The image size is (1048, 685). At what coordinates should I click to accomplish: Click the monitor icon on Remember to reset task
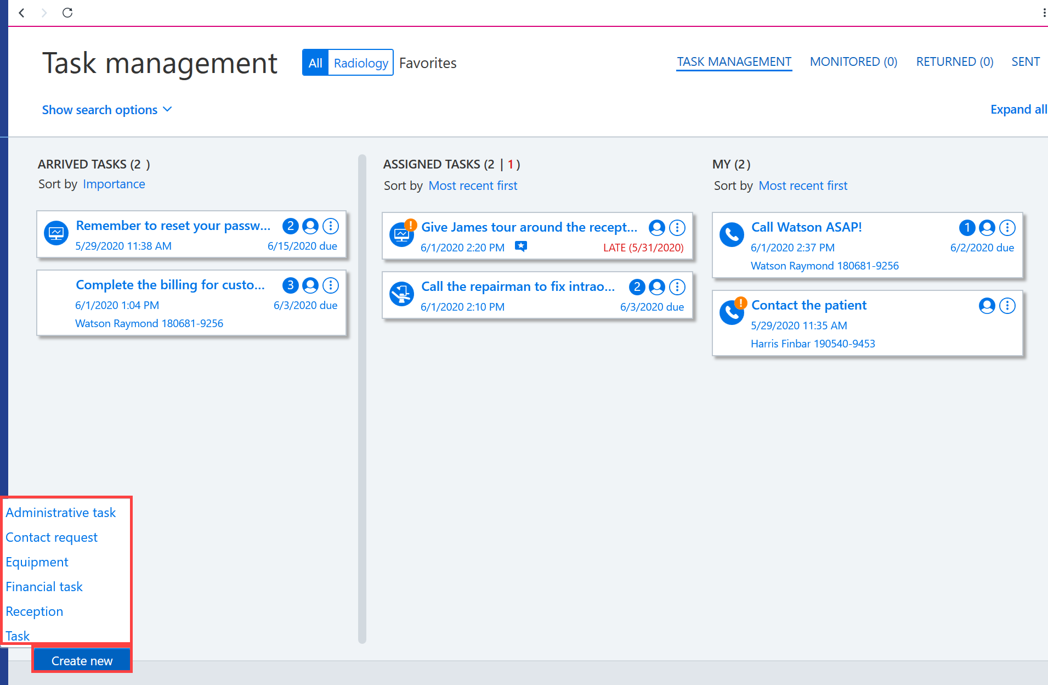(x=56, y=233)
